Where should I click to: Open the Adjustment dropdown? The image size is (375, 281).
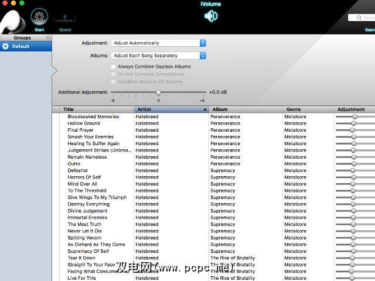click(158, 43)
